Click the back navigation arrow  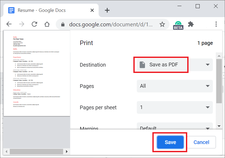[9, 24]
